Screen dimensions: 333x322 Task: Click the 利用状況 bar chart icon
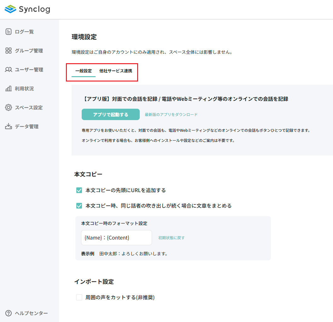(x=8, y=88)
